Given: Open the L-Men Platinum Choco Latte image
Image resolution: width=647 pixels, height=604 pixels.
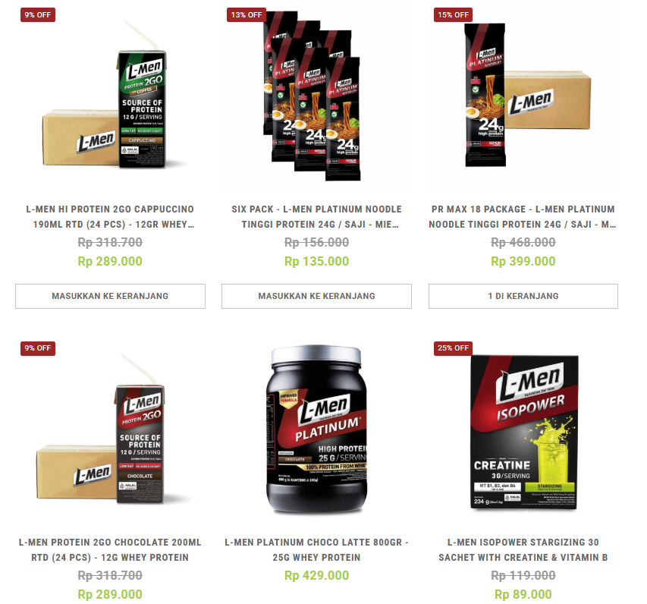Looking at the screenshot, I should 316,431.
